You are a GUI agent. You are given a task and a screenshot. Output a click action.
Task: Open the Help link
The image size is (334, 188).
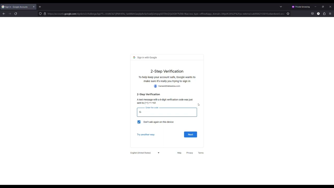[179, 153]
